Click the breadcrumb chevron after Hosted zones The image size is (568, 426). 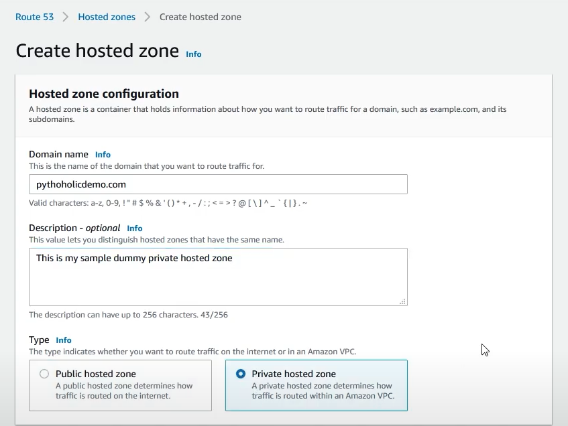tap(148, 17)
